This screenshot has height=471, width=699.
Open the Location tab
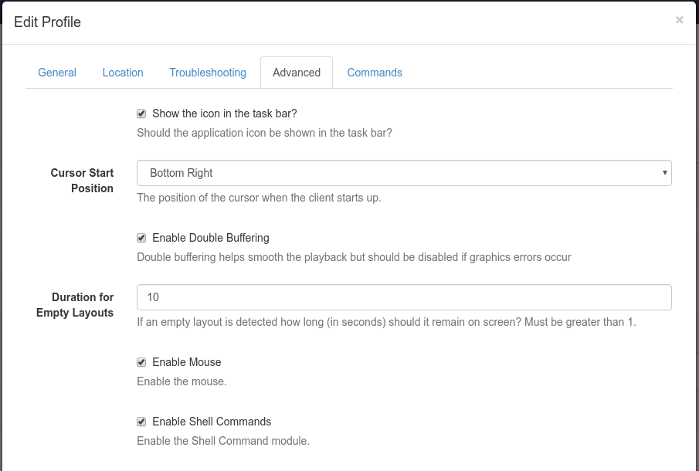coord(123,73)
